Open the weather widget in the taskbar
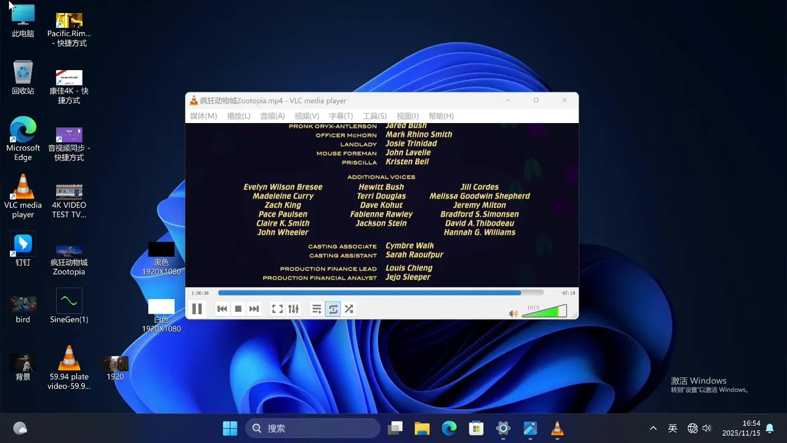787x443 pixels. [x=20, y=428]
